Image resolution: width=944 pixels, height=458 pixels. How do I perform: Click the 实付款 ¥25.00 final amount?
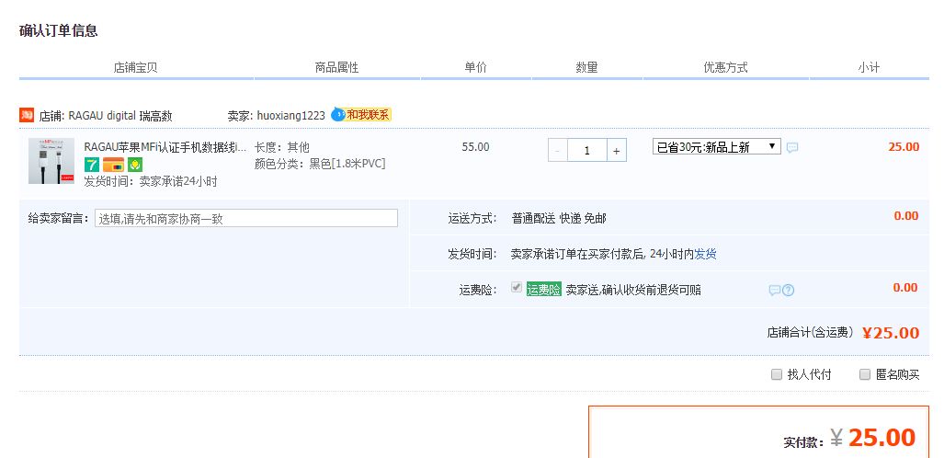pos(873,438)
